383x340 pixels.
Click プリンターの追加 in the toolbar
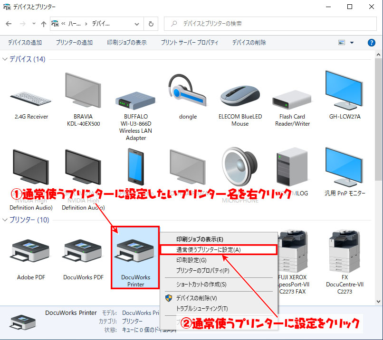coord(74,43)
